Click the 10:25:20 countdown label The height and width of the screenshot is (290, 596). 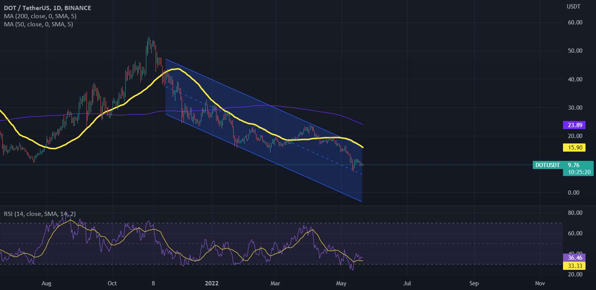[578, 172]
